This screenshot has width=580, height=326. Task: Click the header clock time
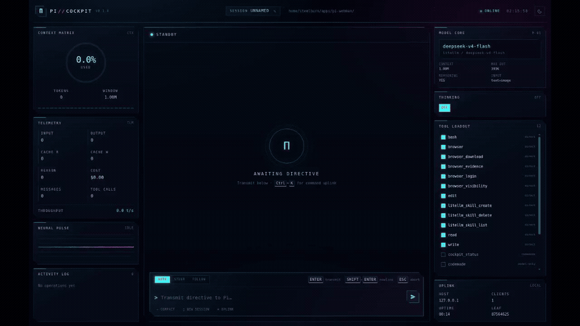pos(517,11)
